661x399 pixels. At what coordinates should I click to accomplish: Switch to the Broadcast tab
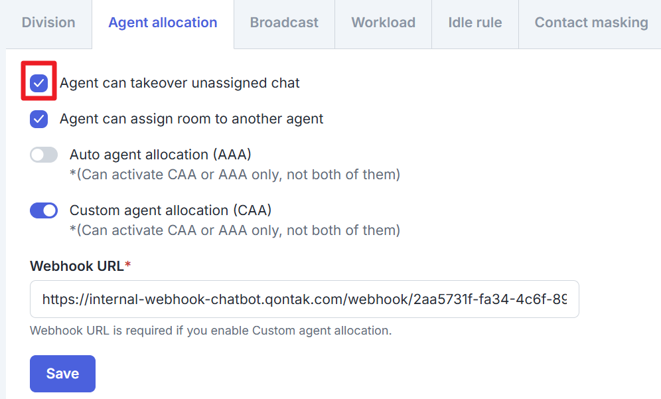pyautogui.click(x=284, y=23)
